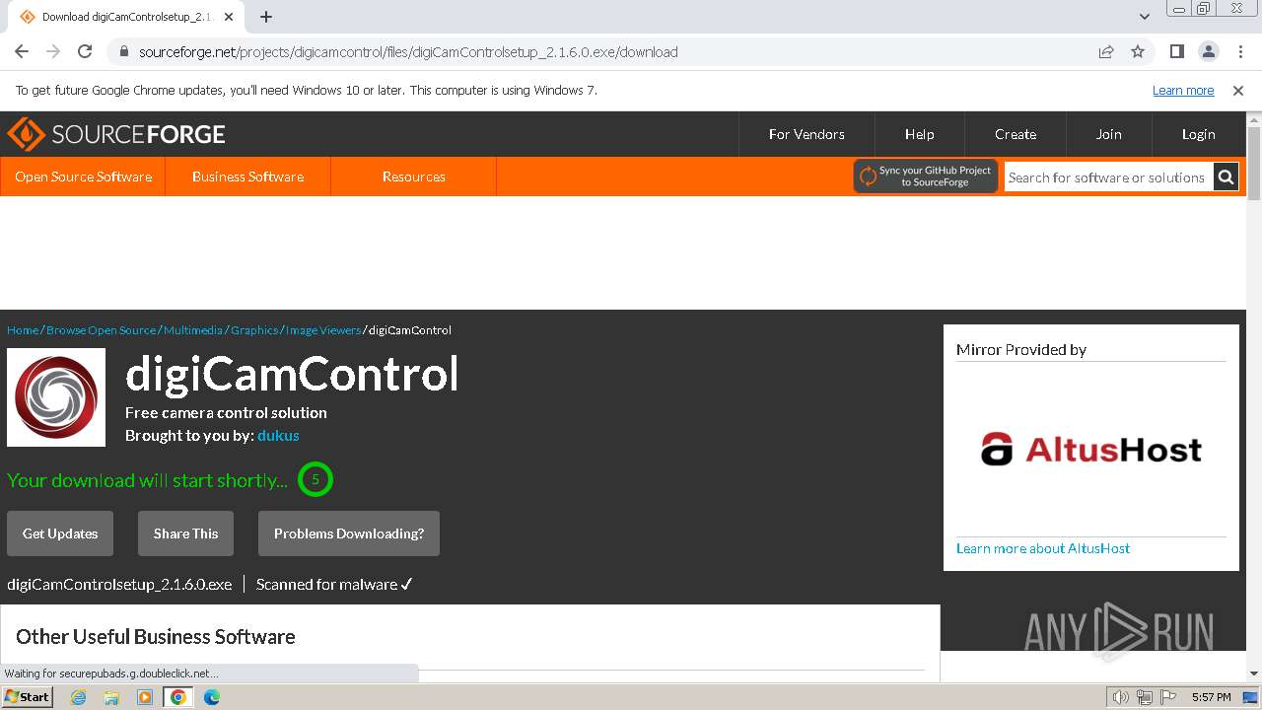Viewport: 1262px width, 710px height.
Task: Click the network tray icon
Action: click(1144, 697)
